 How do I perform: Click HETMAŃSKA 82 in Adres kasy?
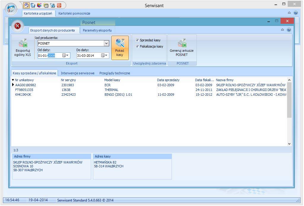pyautogui.click(x=105, y=162)
